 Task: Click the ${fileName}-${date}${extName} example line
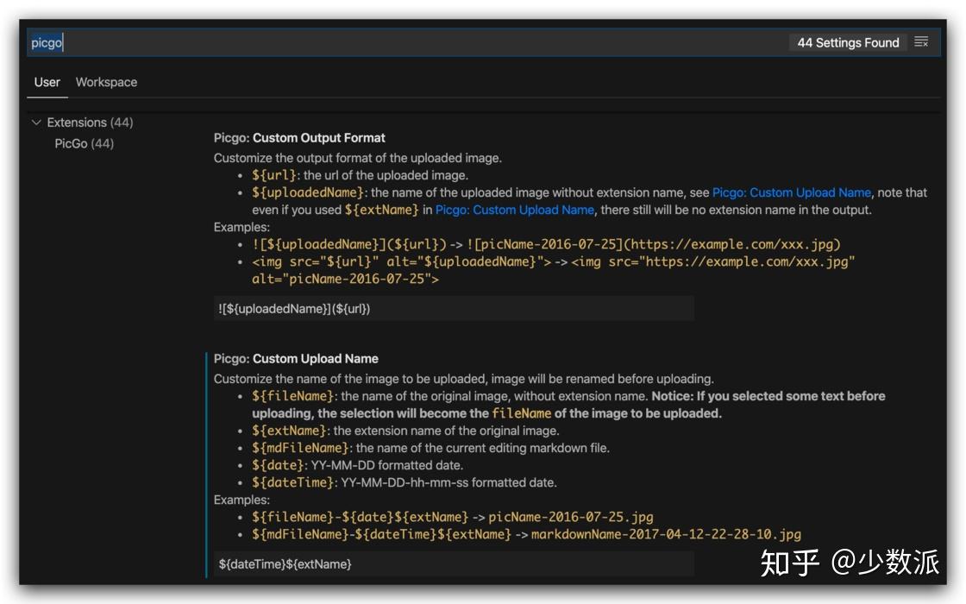tap(452, 517)
